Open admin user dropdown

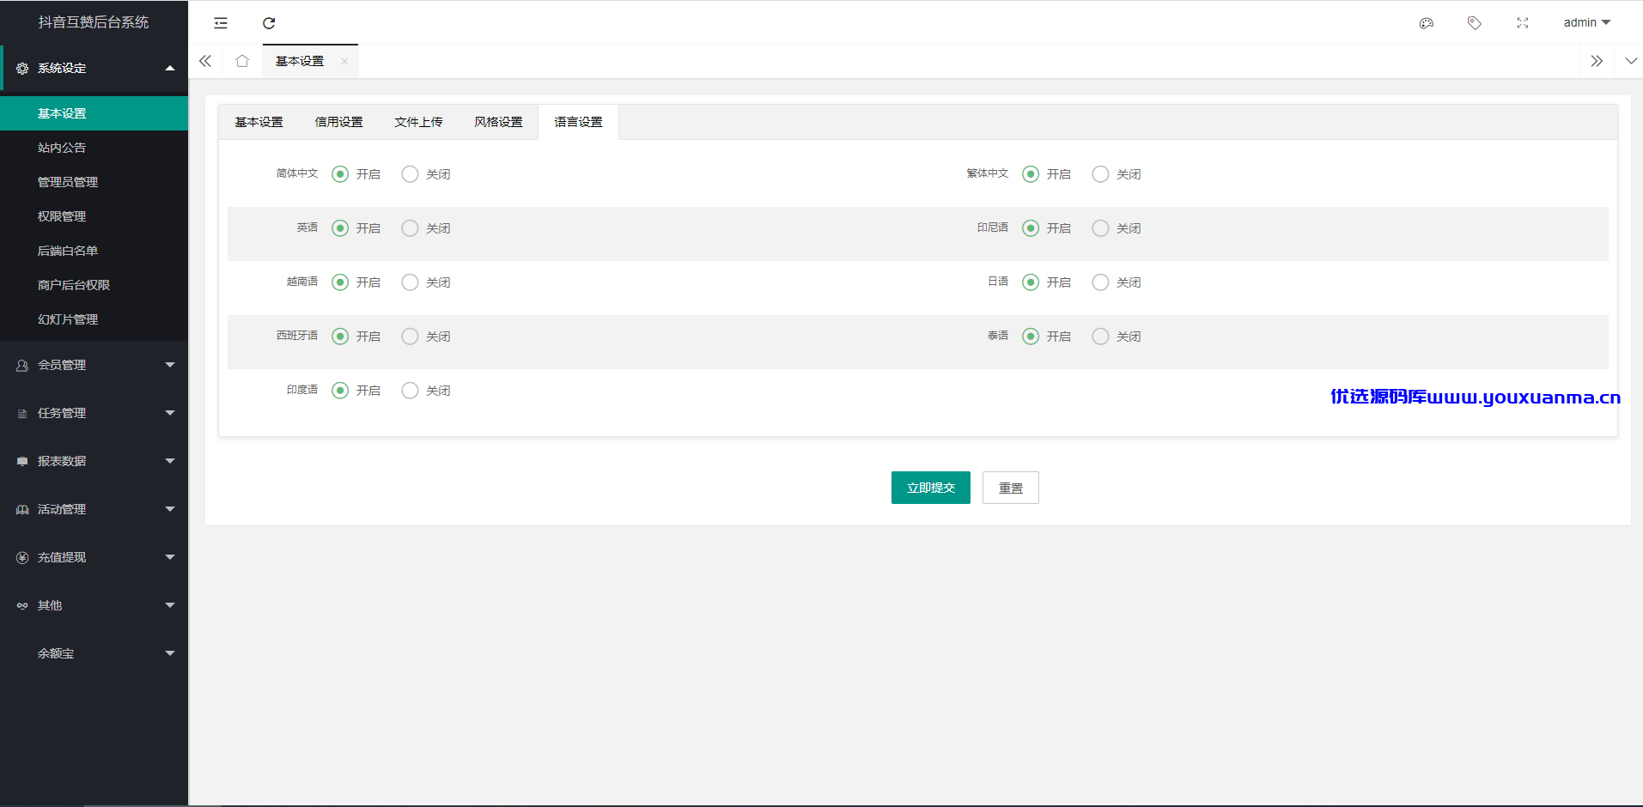click(1586, 22)
